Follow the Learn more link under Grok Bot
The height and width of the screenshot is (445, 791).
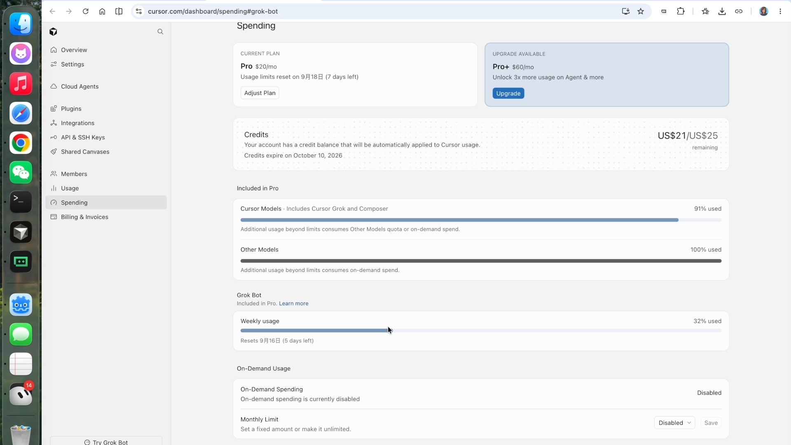pyautogui.click(x=294, y=304)
